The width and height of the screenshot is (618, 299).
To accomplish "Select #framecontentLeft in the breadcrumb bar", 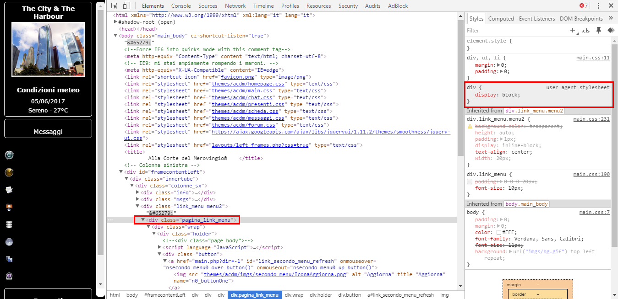I will click(164, 295).
